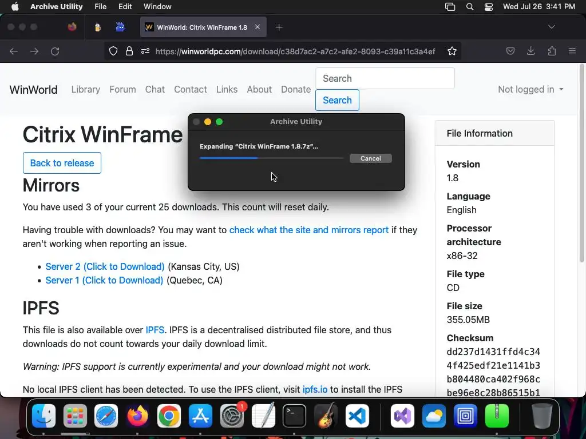Viewport: 586px width, 439px height.
Task: Open the Forum nav link
Action: (x=122, y=90)
